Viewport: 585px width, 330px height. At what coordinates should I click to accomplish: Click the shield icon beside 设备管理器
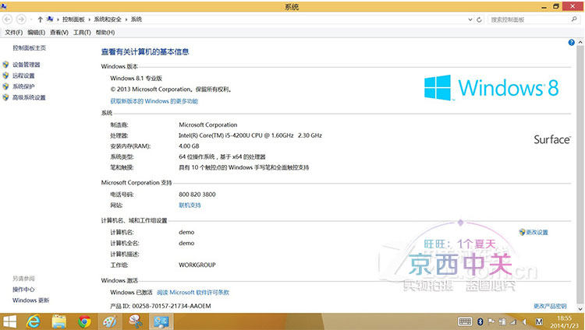coord(5,65)
